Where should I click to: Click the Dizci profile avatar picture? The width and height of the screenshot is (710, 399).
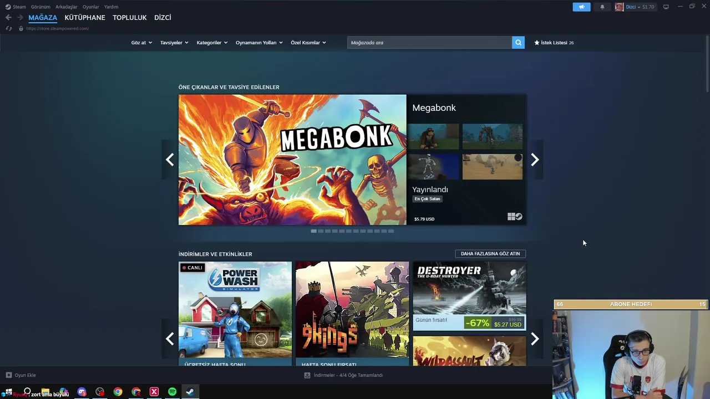point(619,7)
